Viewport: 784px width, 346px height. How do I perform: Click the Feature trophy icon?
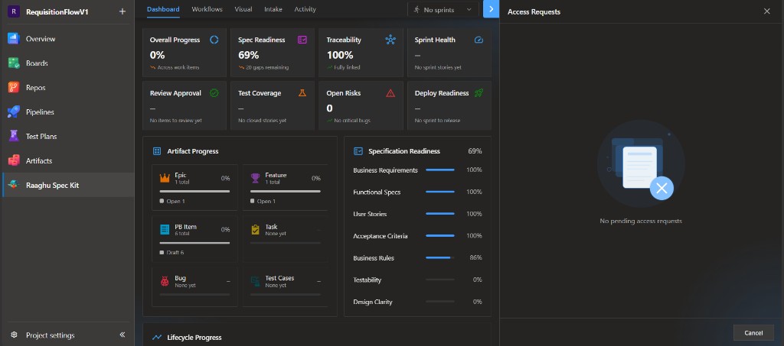(x=255, y=178)
